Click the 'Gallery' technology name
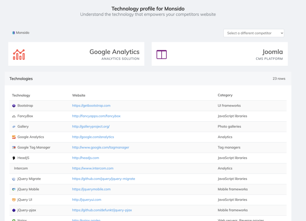The width and height of the screenshot is (306, 221). pyautogui.click(x=23, y=127)
